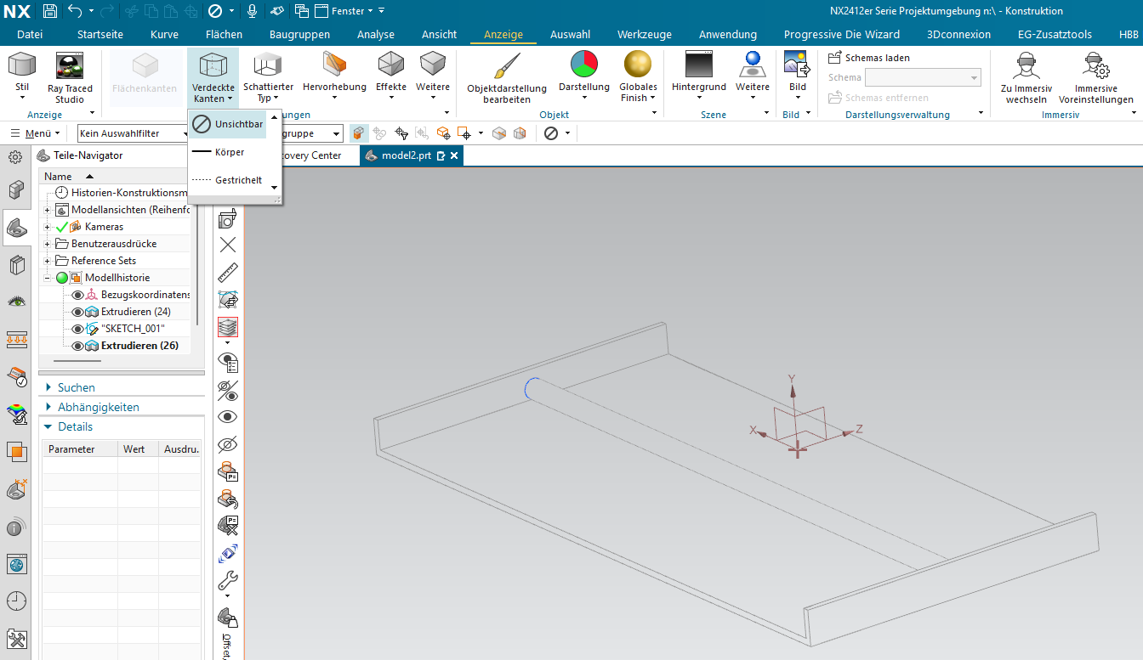The height and width of the screenshot is (660, 1143).
Task: Expand the Abhängigkeiten section
Action: coord(49,407)
